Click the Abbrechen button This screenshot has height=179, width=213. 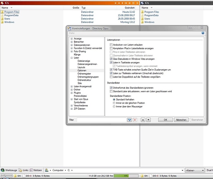pyautogui.click(x=181, y=120)
